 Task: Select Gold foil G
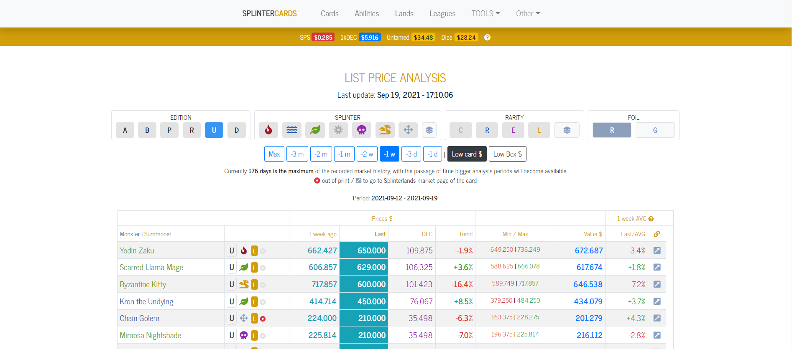(x=655, y=130)
